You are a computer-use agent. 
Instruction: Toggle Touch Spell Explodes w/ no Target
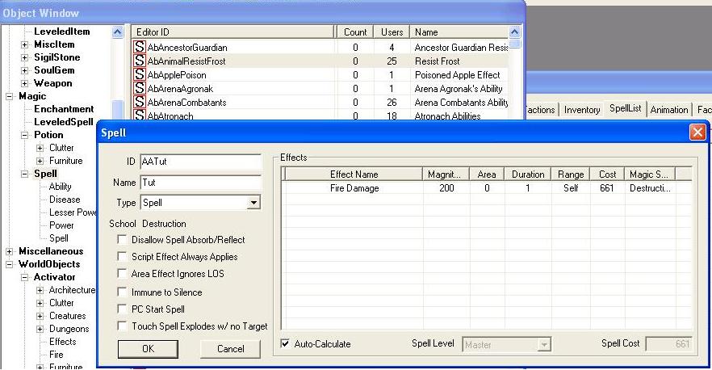tap(122, 326)
